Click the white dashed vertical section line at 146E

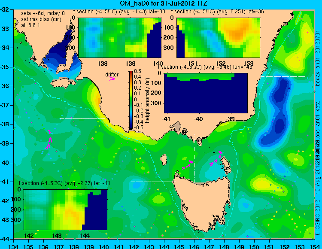tap(194, 158)
